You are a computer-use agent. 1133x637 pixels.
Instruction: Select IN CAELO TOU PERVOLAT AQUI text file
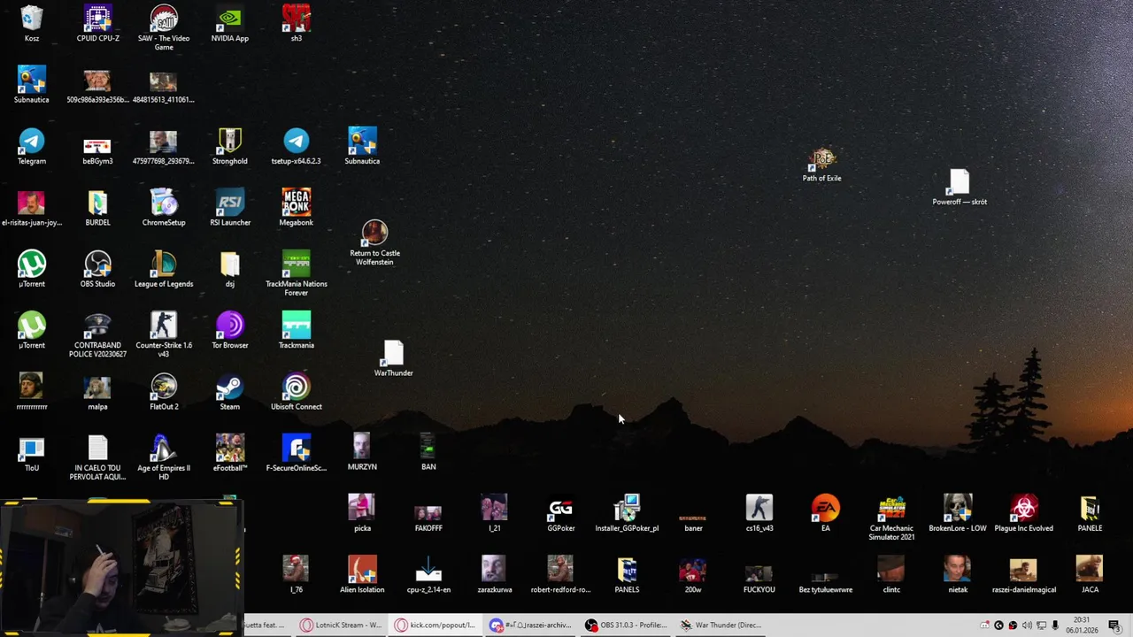(97, 457)
